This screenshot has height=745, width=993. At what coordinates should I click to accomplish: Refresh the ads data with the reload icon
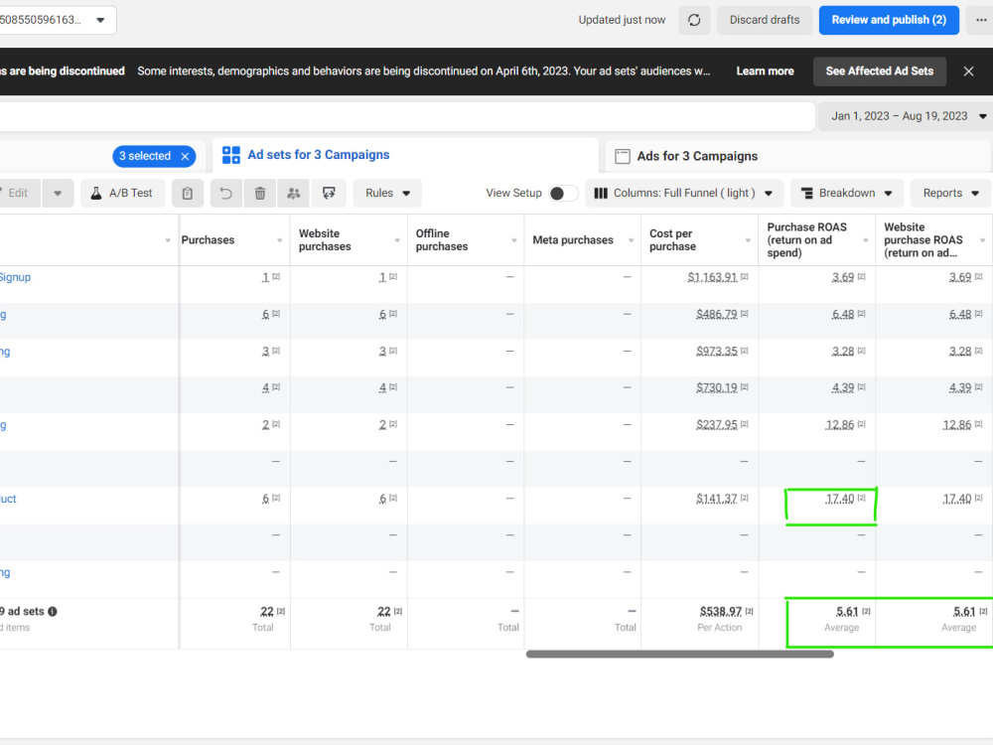coord(694,20)
